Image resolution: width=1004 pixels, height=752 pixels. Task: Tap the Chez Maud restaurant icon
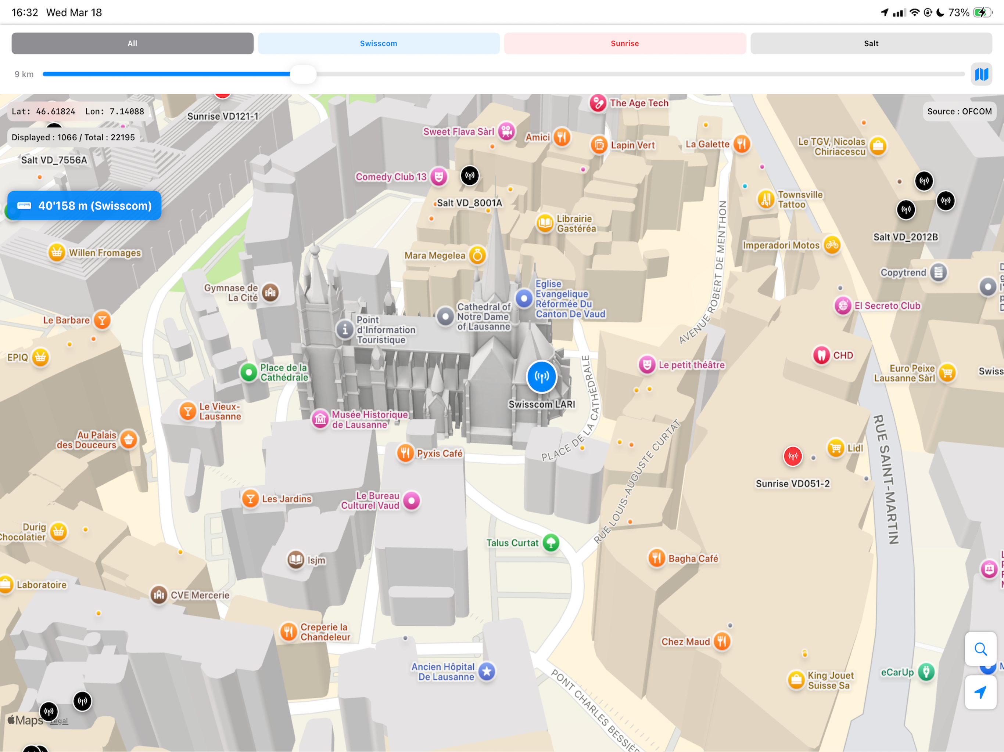pyautogui.click(x=722, y=641)
